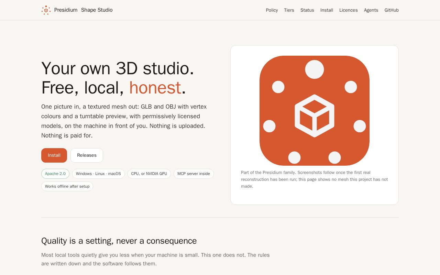Open the Licences navigation link
This screenshot has width=440, height=275.
349,10
